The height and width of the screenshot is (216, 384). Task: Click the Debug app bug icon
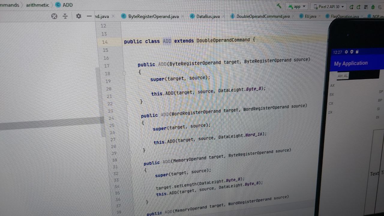click(x=373, y=7)
